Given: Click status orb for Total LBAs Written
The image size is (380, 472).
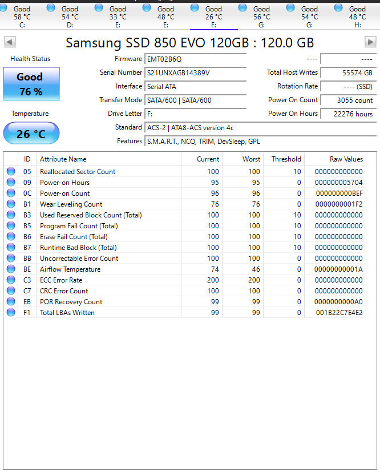Looking at the screenshot, I should pyautogui.click(x=11, y=312).
